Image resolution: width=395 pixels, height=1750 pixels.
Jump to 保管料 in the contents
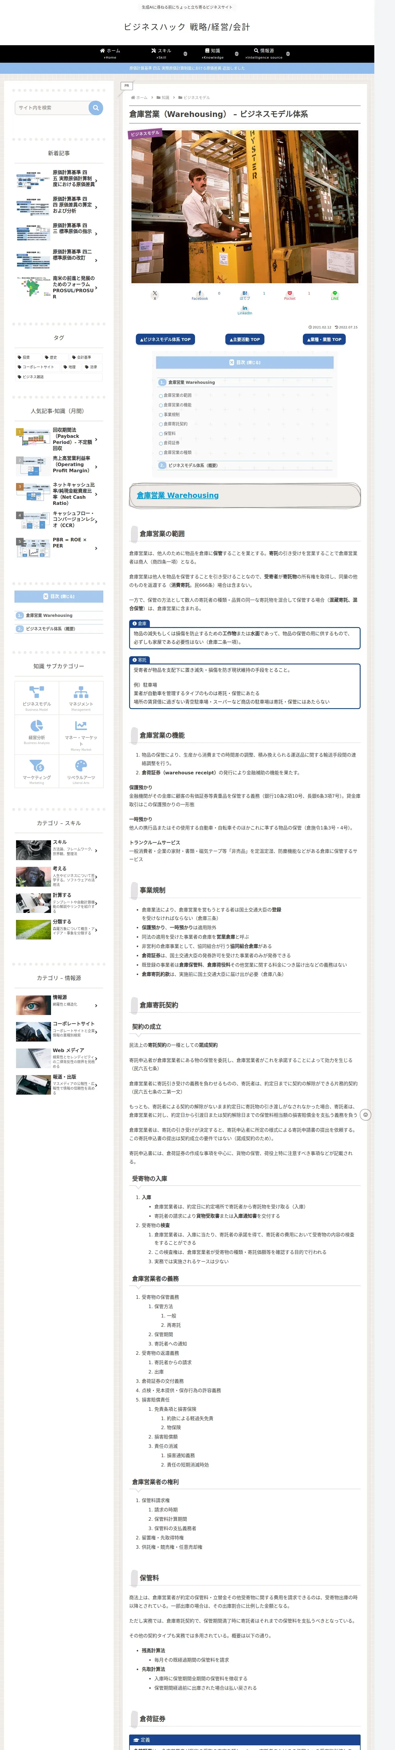click(x=170, y=433)
